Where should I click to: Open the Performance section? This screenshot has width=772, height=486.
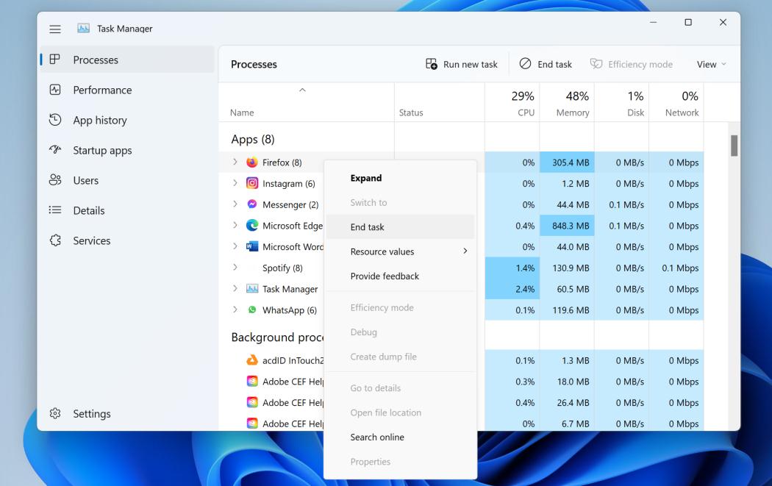[101, 90]
